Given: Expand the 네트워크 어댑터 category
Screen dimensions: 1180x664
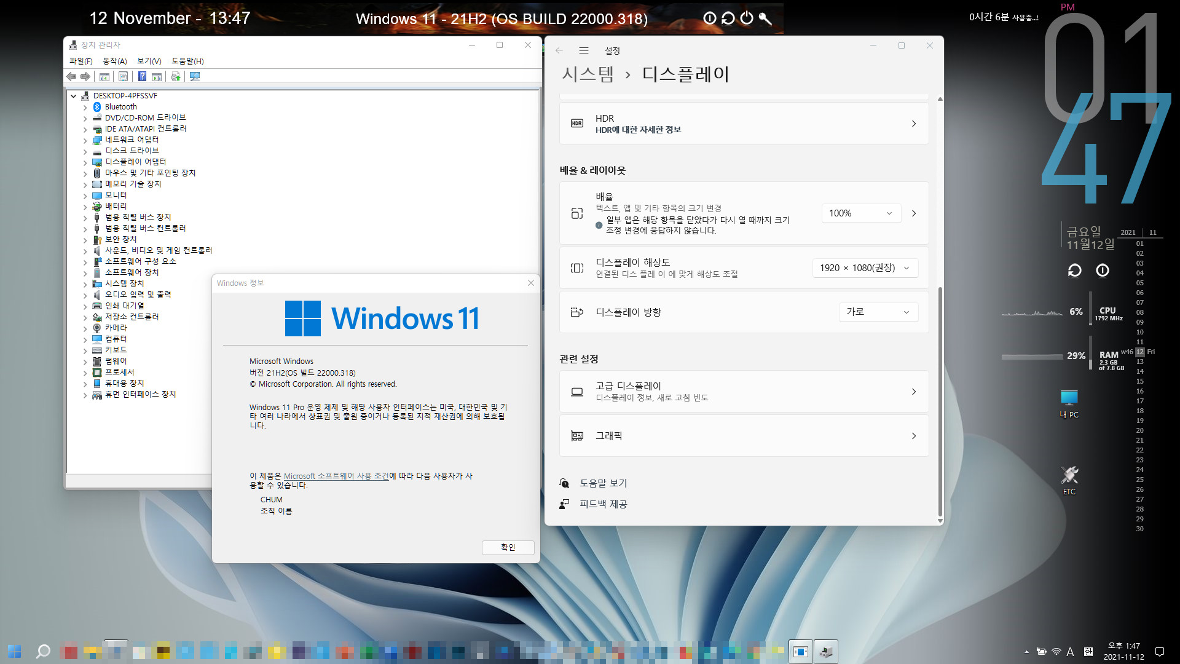Looking at the screenshot, I should [85, 140].
